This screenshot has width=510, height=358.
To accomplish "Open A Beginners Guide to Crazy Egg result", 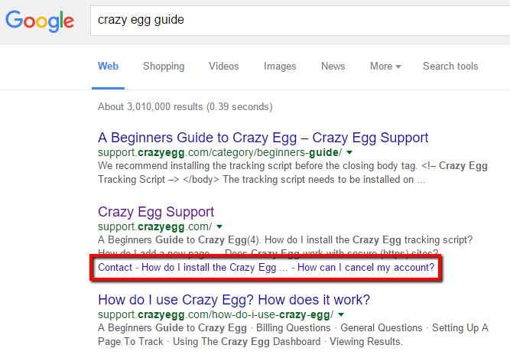I will (x=263, y=138).
